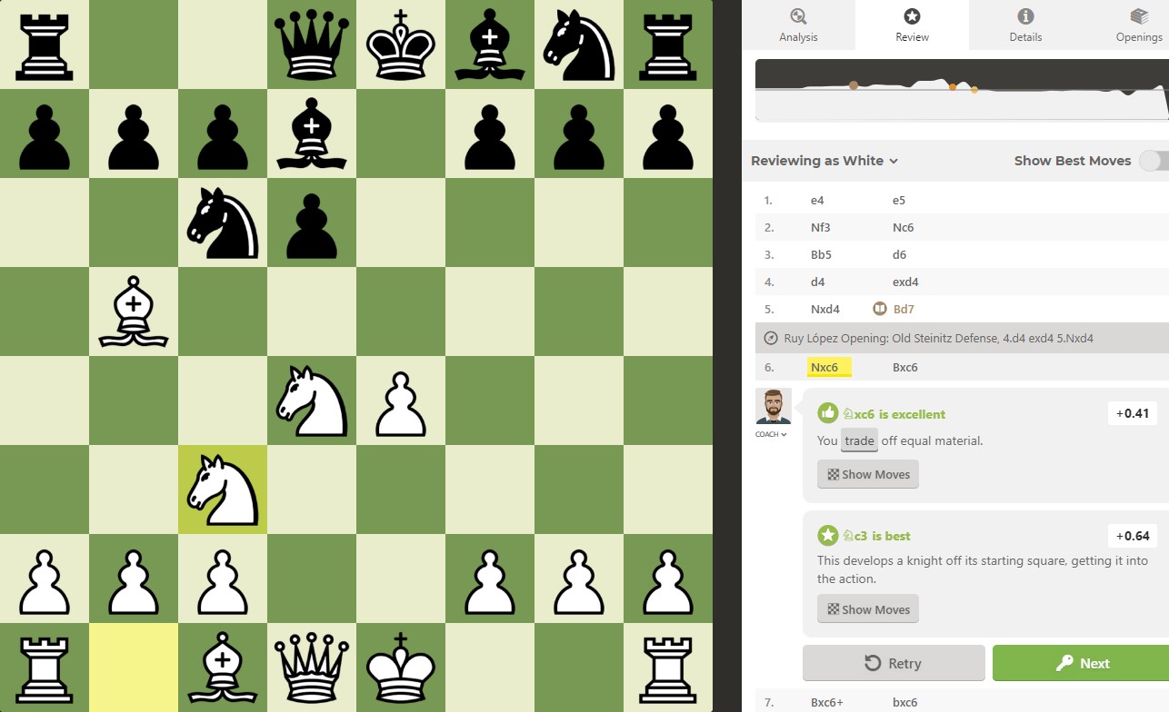Click the Retry button
This screenshot has width=1169, height=712.
click(x=894, y=663)
